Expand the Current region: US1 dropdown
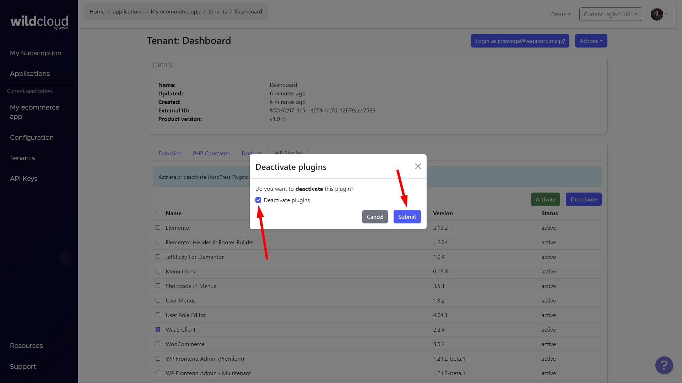Screen dimensions: 682x383 pyautogui.click(x=610, y=14)
